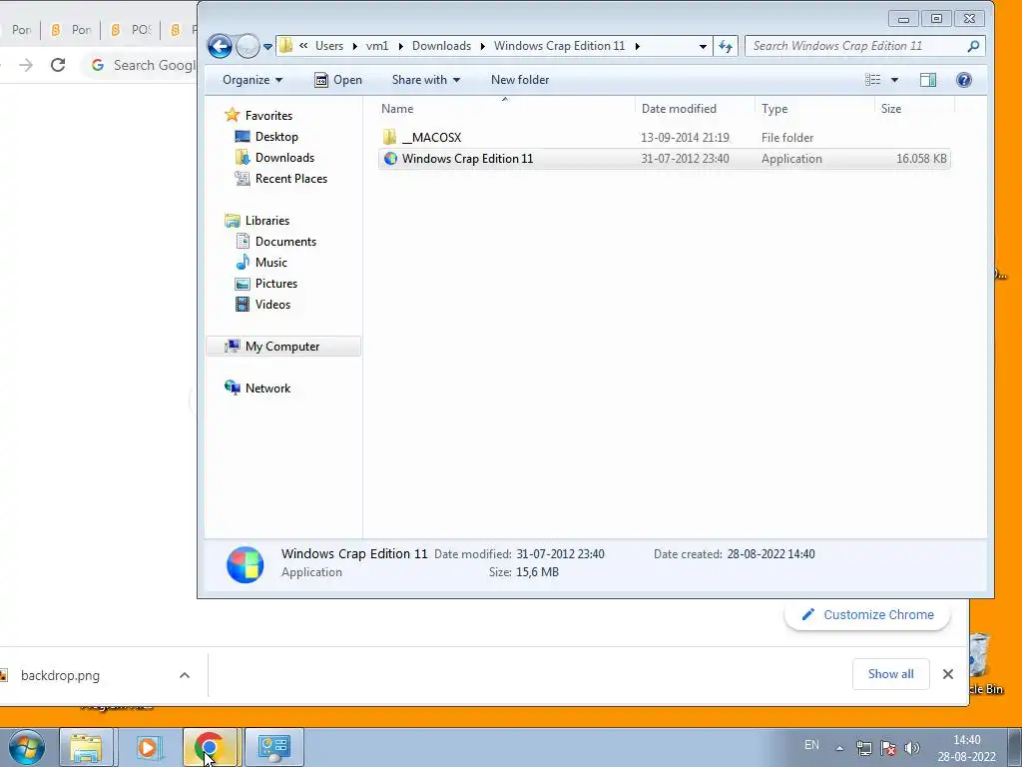Image resolution: width=1022 pixels, height=767 pixels.
Task: Open the Music library
Action: click(x=270, y=263)
